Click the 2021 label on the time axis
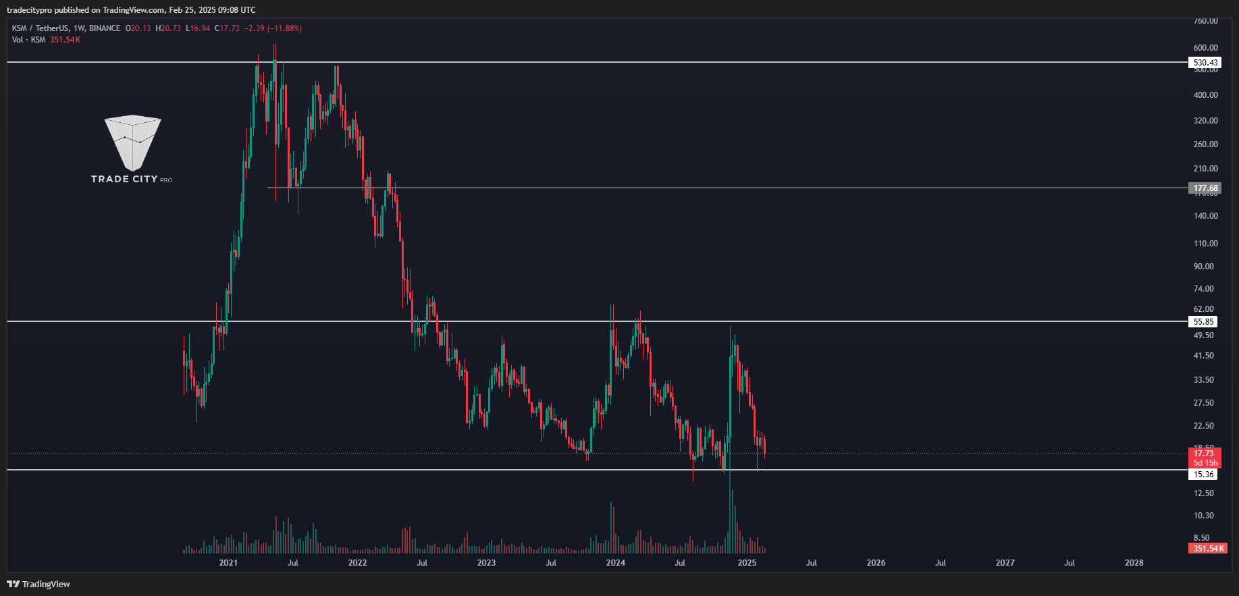1239x596 pixels. (228, 563)
